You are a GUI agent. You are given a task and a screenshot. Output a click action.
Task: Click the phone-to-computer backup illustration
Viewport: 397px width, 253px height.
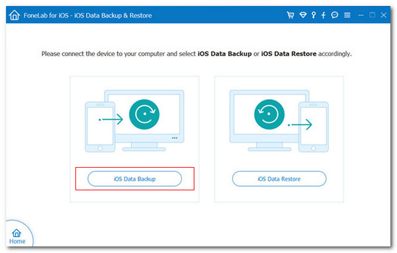click(x=134, y=121)
